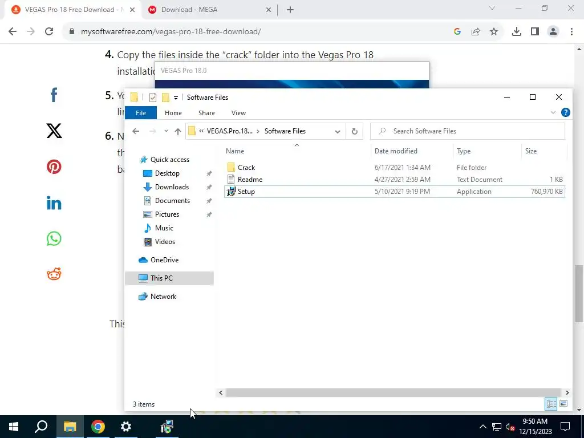Click the Chrome share page icon

pyautogui.click(x=476, y=32)
